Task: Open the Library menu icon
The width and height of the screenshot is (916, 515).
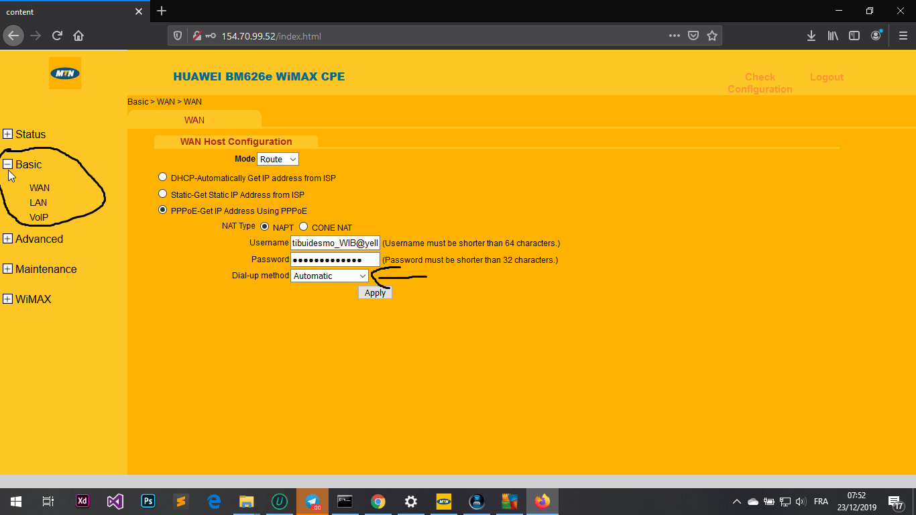Action: coord(833,36)
